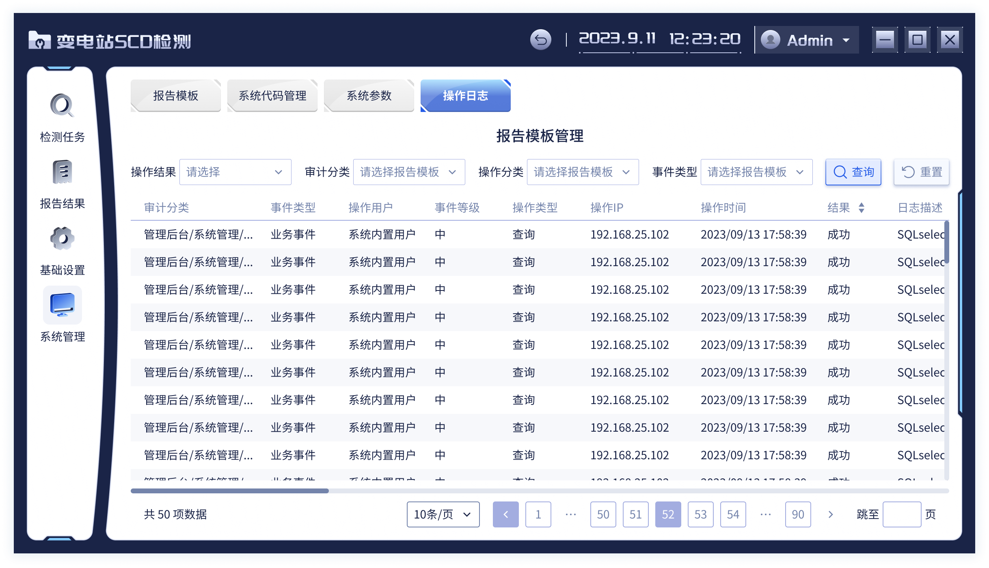Click the 日志描述 column header
Viewport: 989px width, 568px height.
coord(920,208)
